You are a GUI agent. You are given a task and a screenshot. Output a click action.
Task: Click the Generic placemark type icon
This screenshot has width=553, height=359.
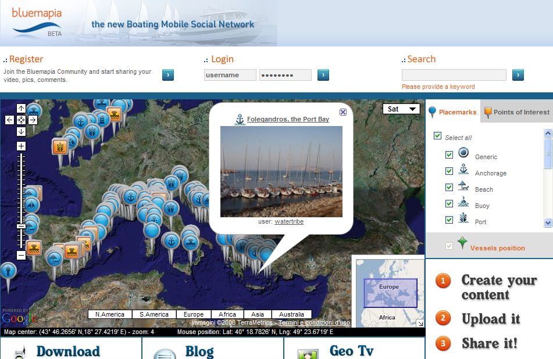463,153
